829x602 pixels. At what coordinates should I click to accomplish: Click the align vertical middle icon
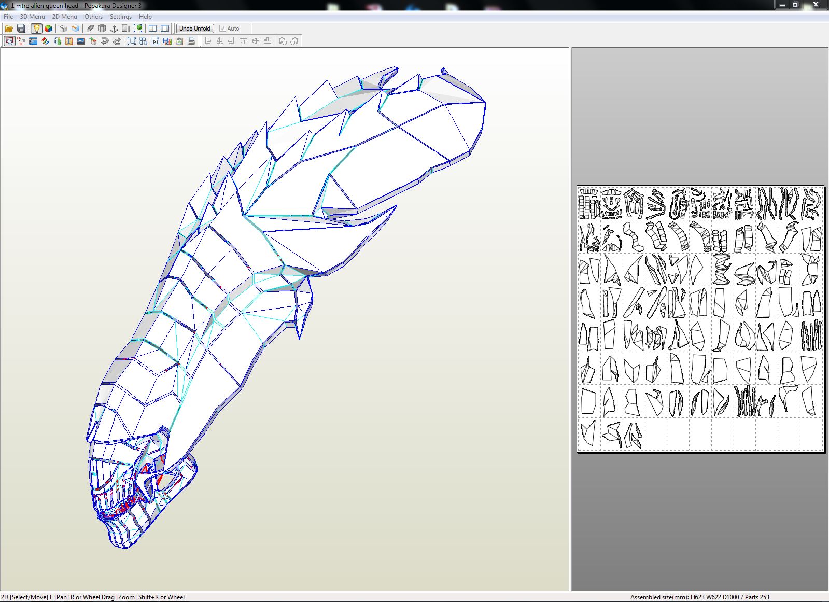coord(256,41)
